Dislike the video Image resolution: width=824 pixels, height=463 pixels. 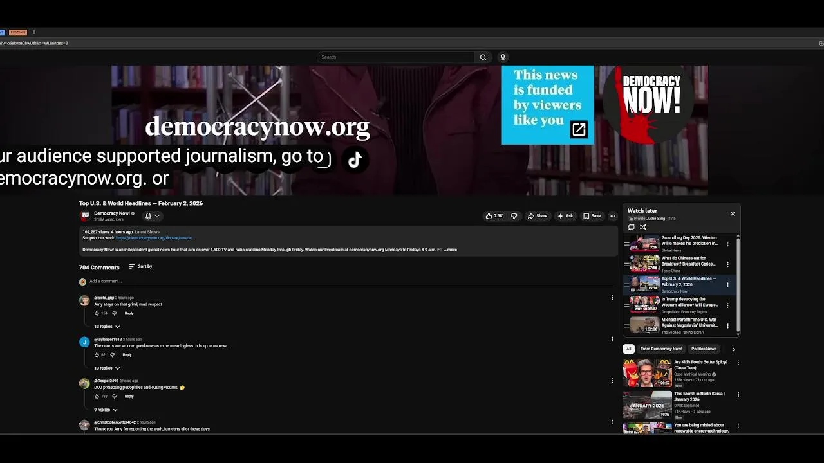tap(514, 216)
